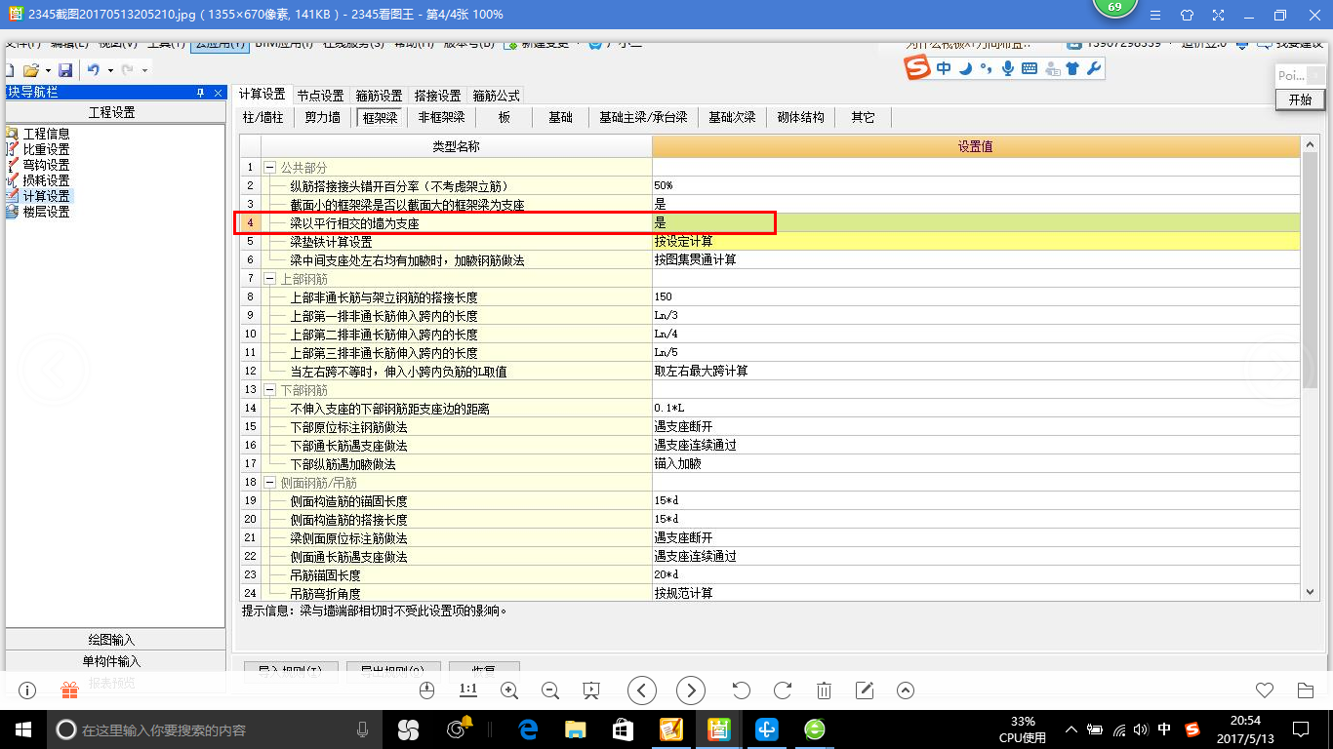Open 楼层设置 in the navigation tree
This screenshot has height=749, width=1333.
46,212
